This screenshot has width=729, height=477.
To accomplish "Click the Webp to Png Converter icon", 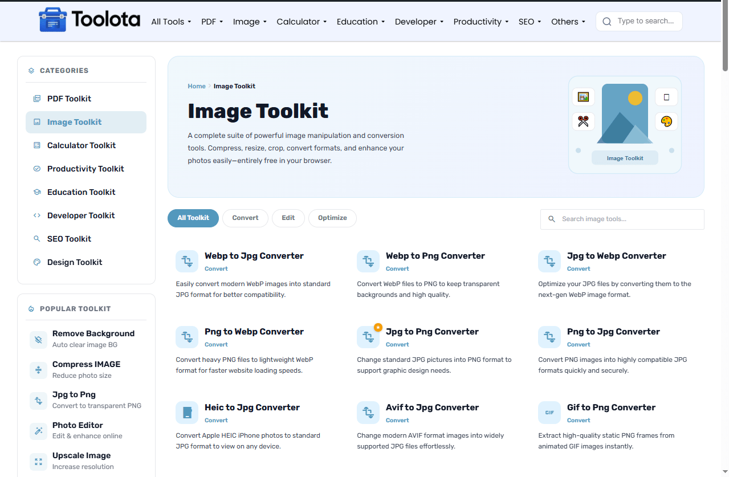I will point(368,262).
